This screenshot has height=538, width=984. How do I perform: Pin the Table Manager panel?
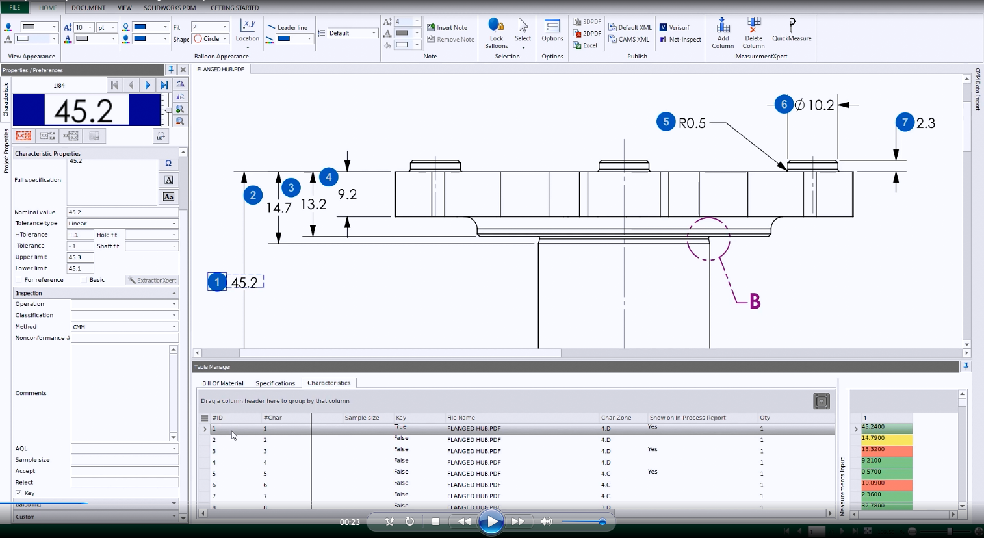click(966, 366)
